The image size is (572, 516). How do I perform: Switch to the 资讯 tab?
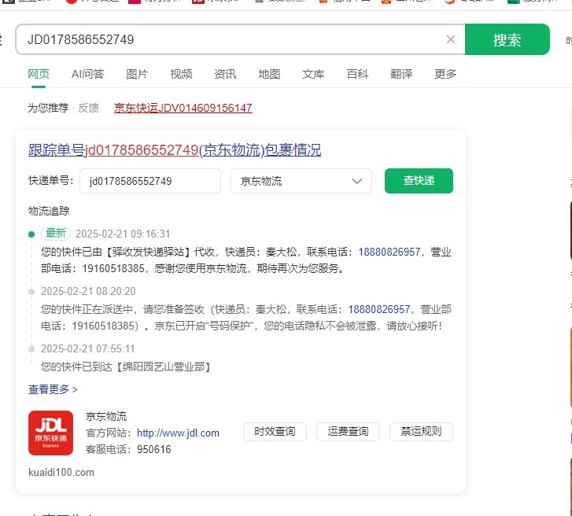point(225,74)
